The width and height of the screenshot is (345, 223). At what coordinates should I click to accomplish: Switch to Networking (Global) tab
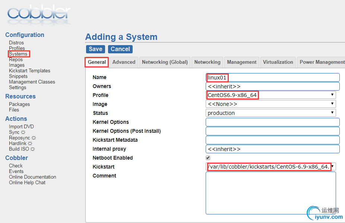pos(165,62)
